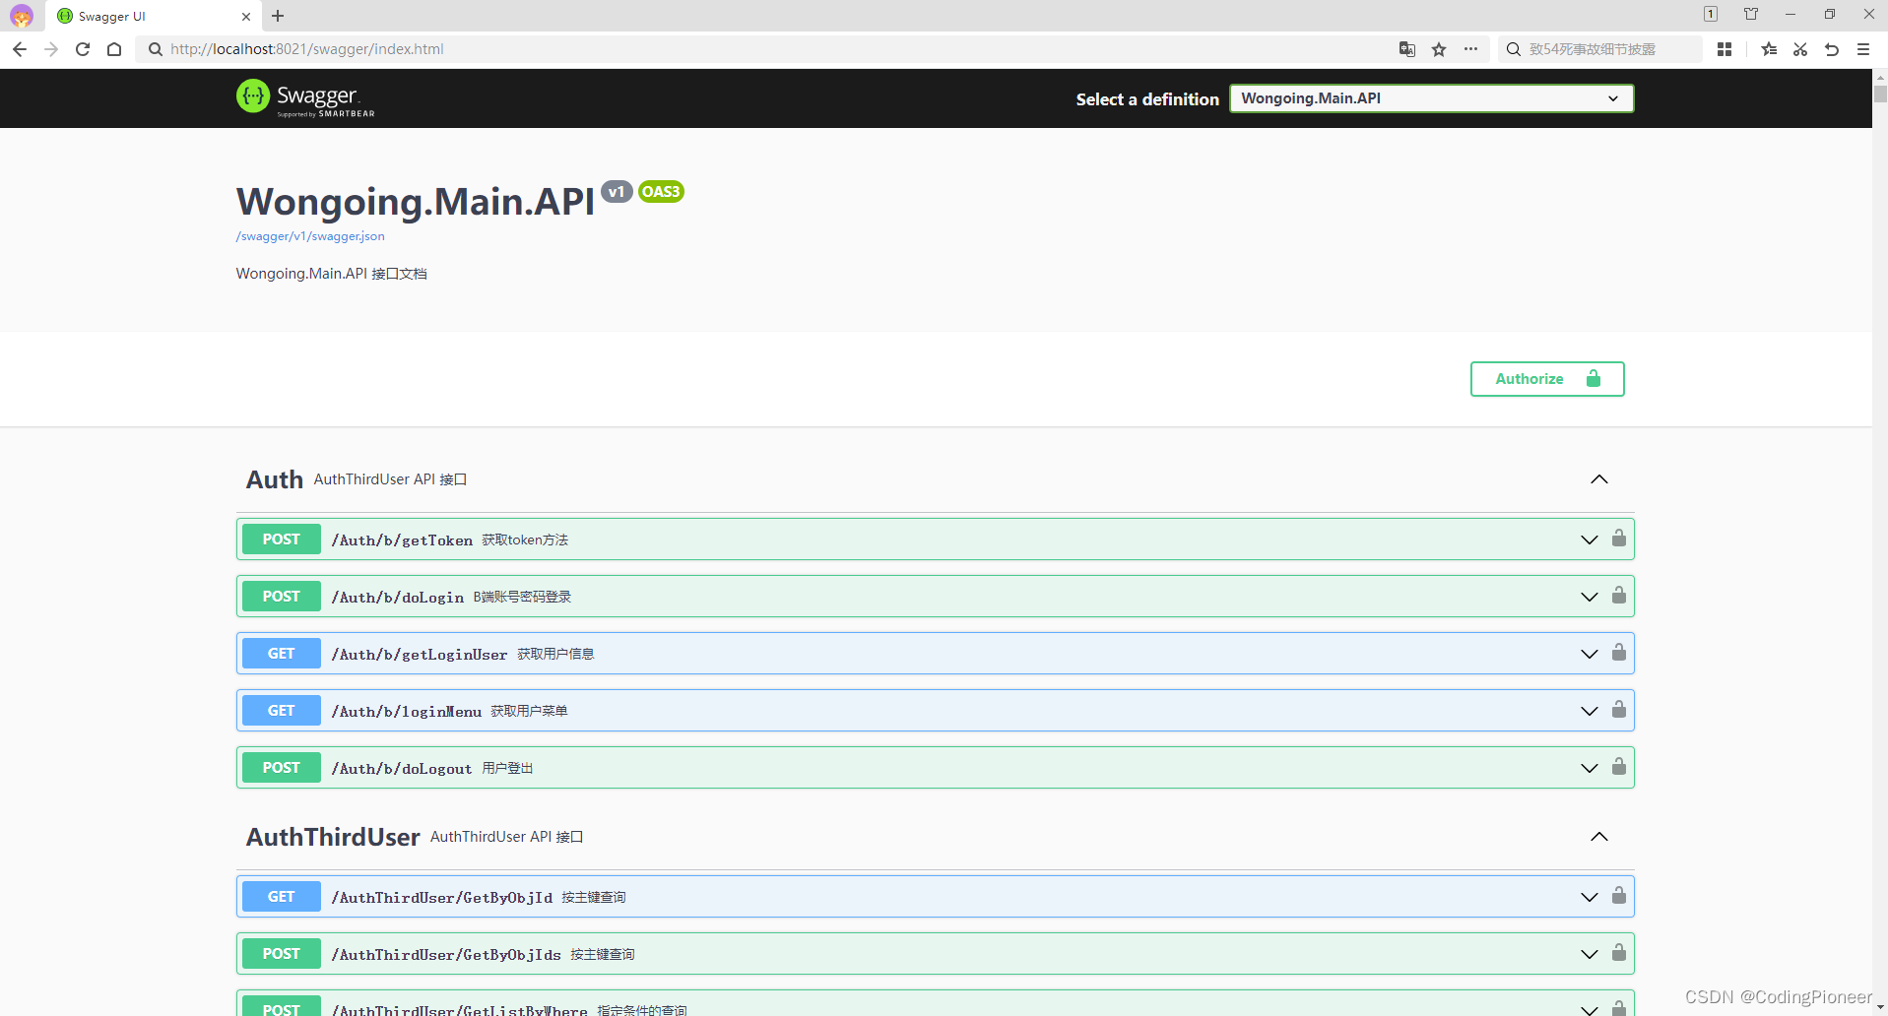Open the Select a definition dropdown
Viewport: 1888px width, 1016px height.
1431,98
